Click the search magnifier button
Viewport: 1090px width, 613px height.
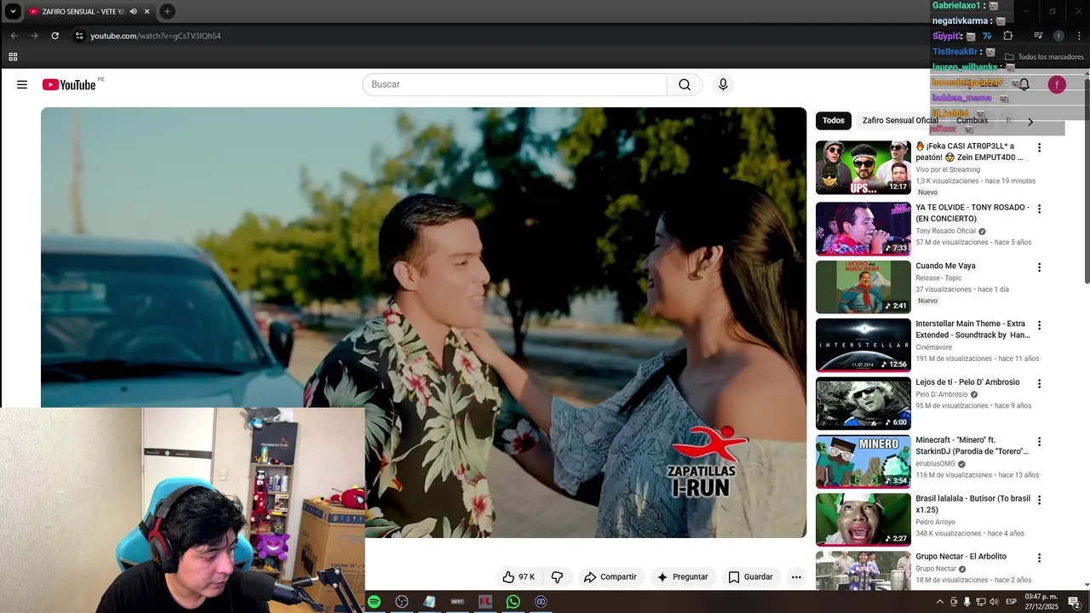click(x=685, y=84)
